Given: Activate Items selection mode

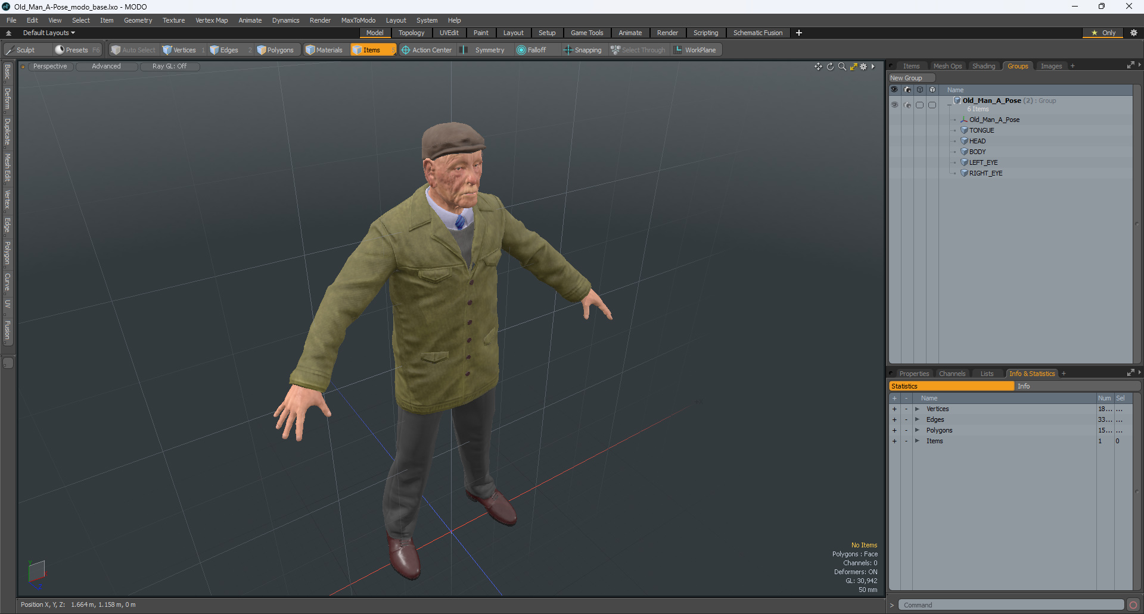Looking at the screenshot, I should tap(373, 50).
